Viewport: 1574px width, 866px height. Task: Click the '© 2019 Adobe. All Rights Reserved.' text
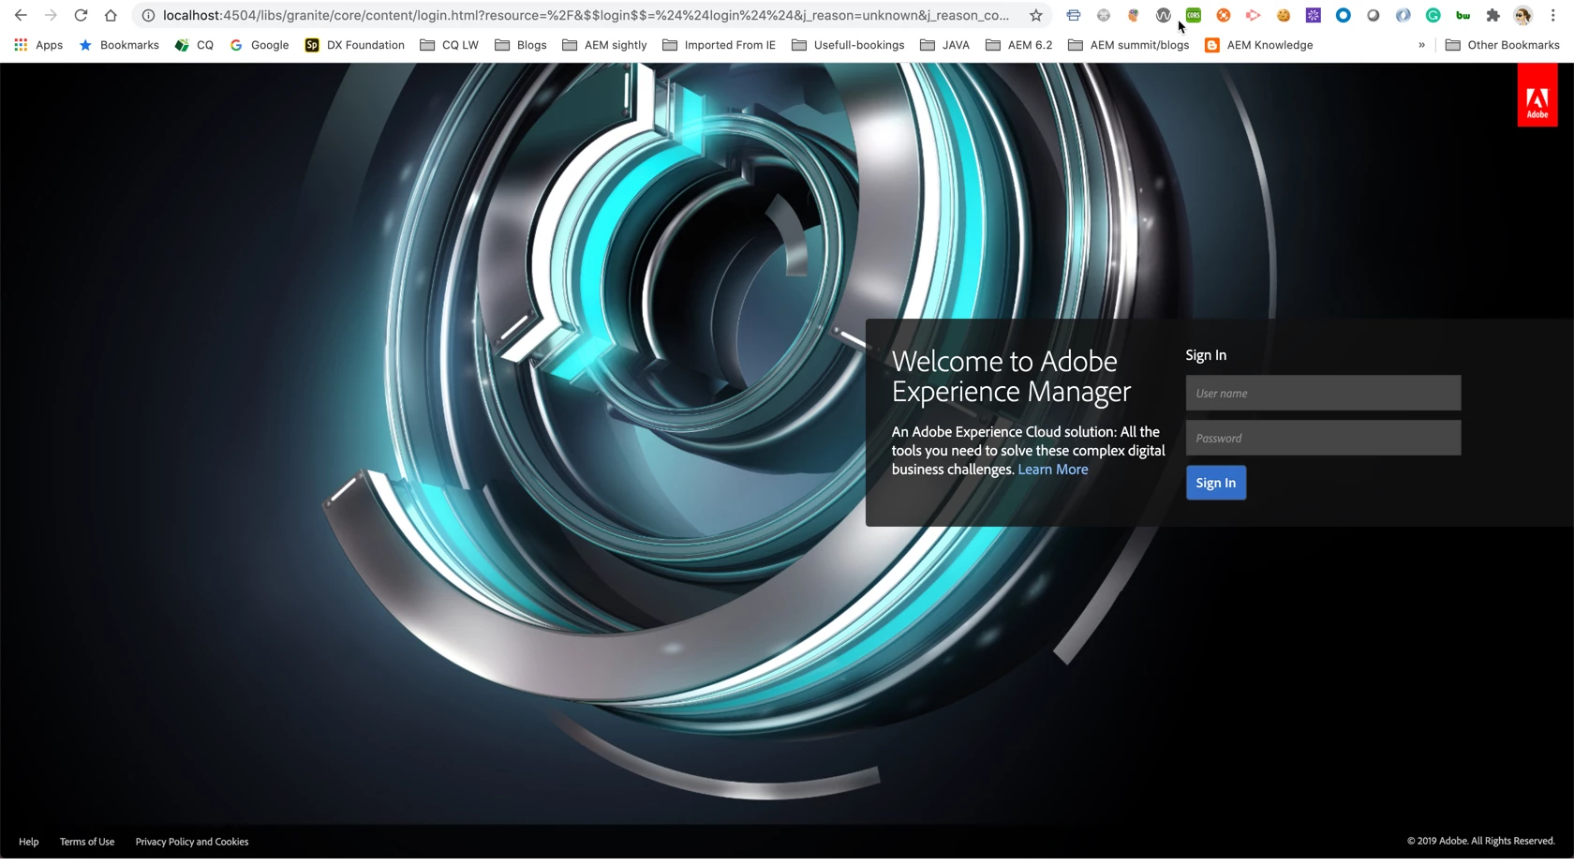pos(1481,841)
